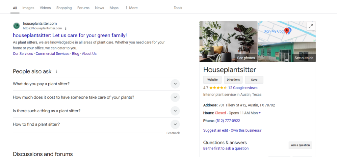Viewport: 337px width, 157px height.
Task: Click Own this business? link
Action: (246, 130)
